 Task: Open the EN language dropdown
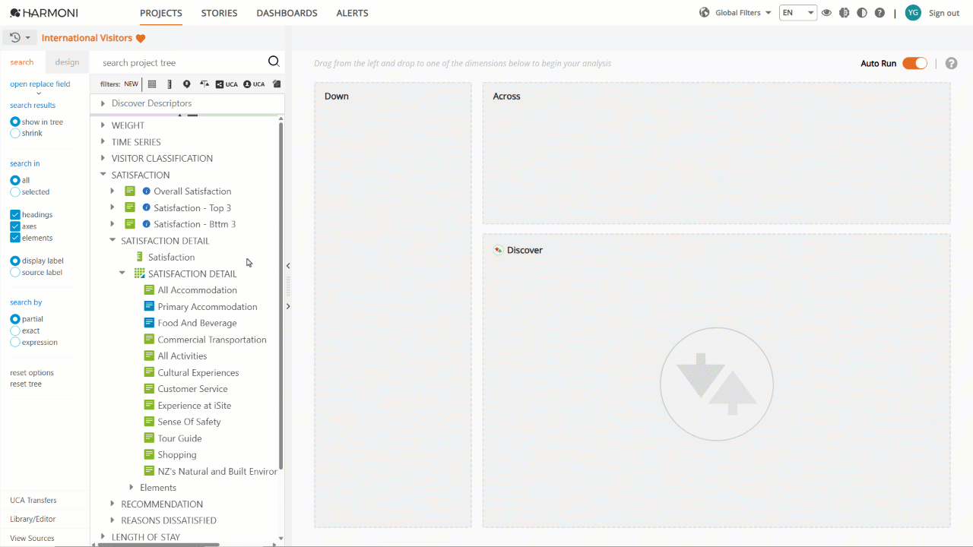click(798, 13)
